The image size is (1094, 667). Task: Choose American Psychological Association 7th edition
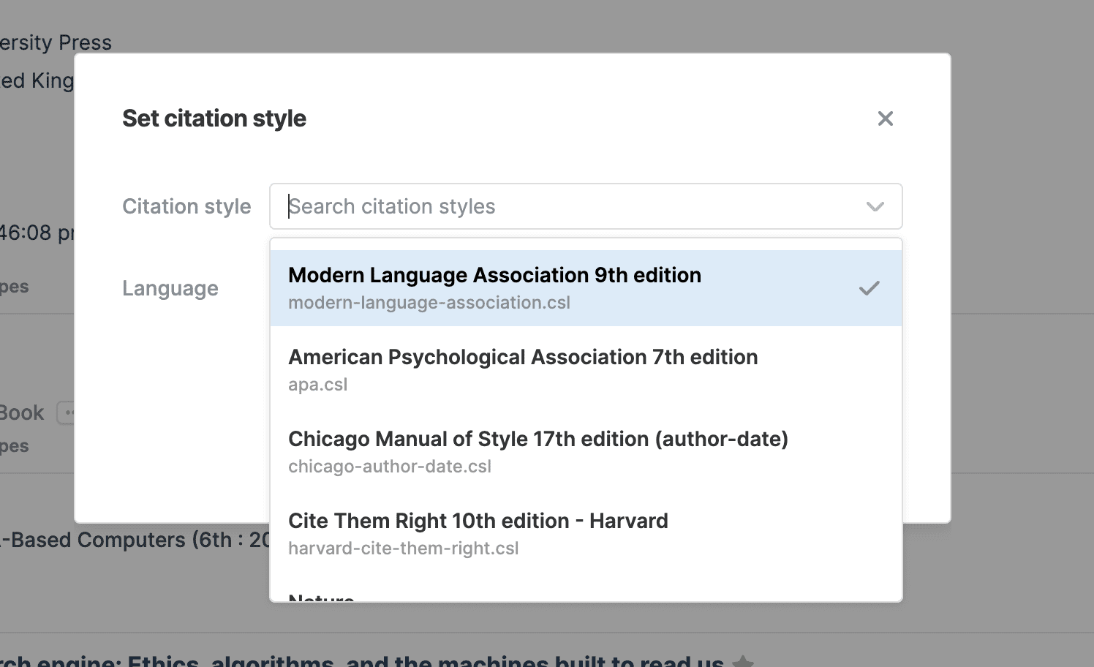coord(522,358)
